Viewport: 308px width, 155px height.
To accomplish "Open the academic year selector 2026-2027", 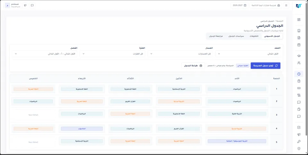I will (239, 5).
